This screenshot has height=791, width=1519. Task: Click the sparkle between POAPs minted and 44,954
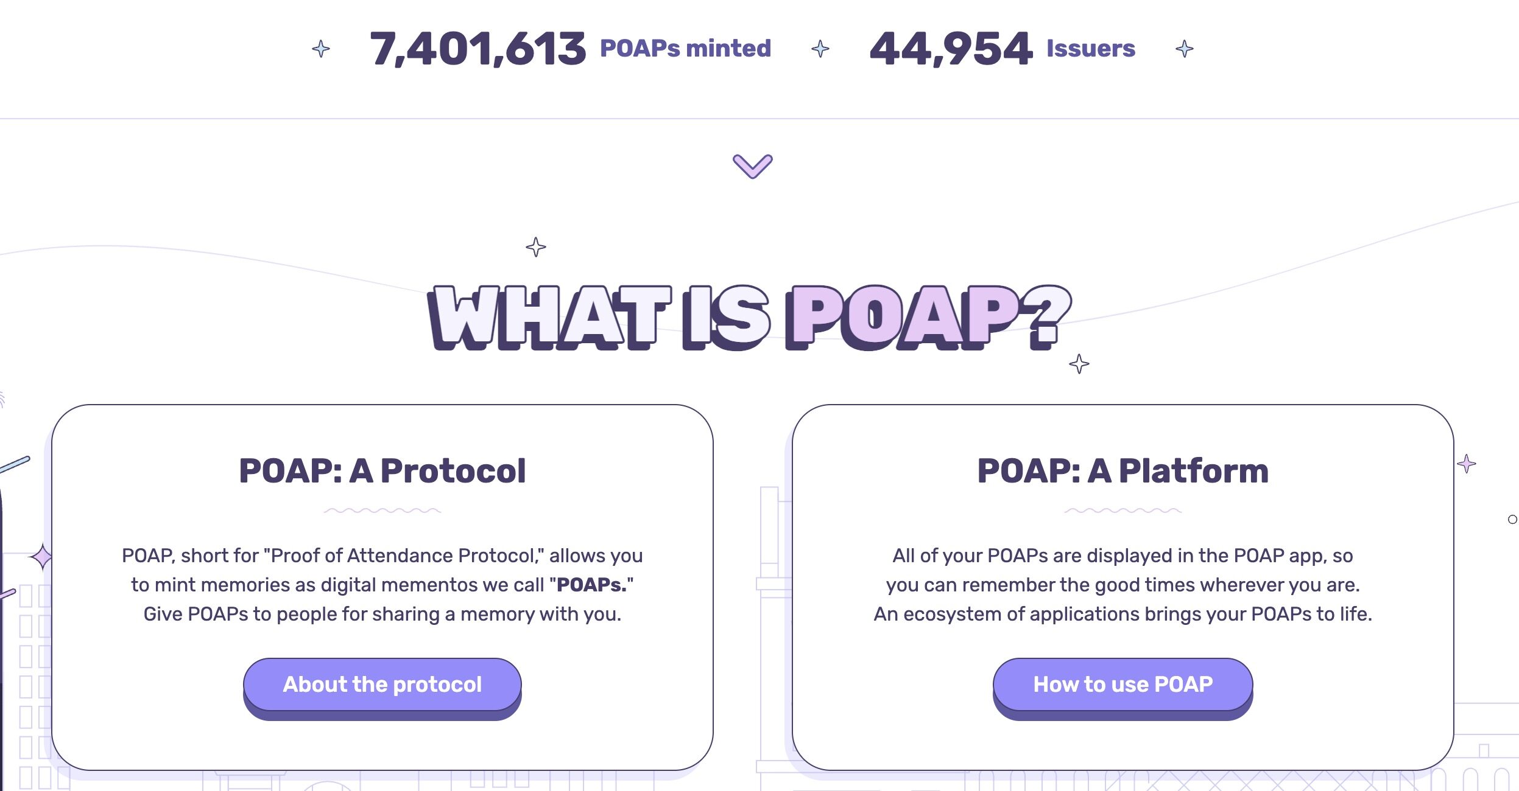click(x=820, y=49)
